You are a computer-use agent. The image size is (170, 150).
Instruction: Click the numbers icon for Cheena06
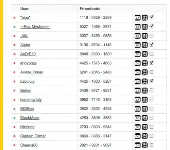click(144, 145)
